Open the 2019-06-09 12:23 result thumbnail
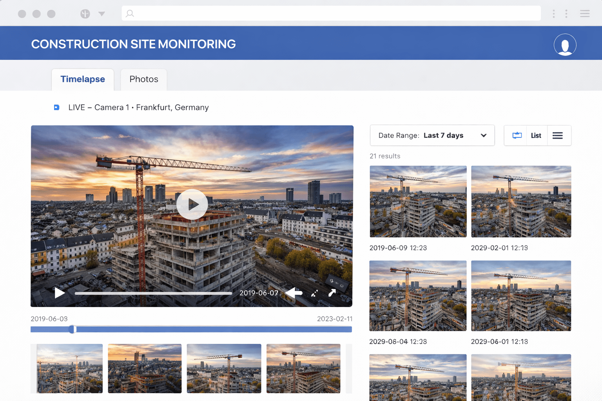602x401 pixels. tap(418, 201)
